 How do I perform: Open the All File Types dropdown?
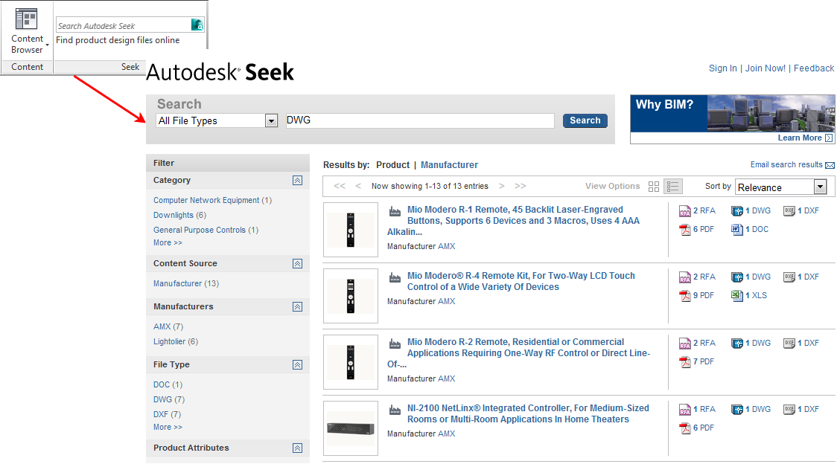(x=217, y=120)
